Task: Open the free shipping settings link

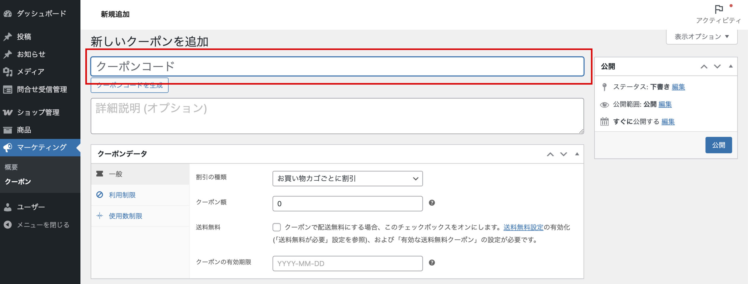Action: pos(523,227)
